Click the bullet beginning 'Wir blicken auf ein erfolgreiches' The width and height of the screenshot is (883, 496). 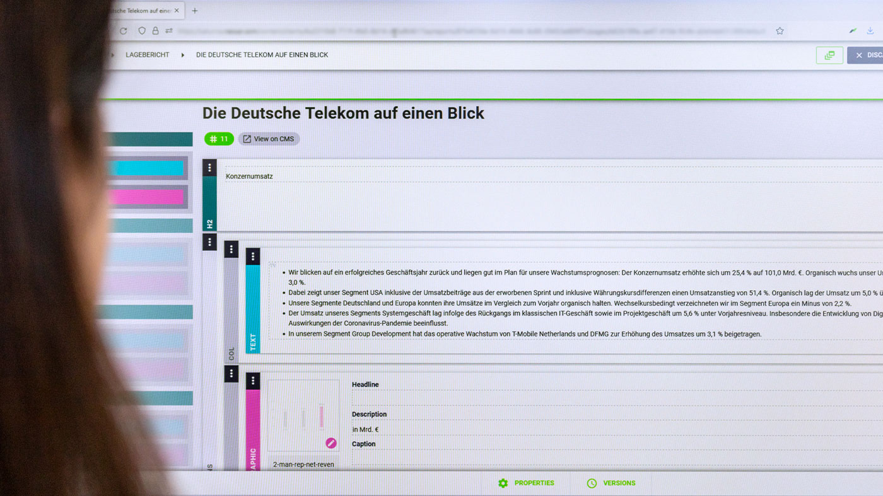585,278
